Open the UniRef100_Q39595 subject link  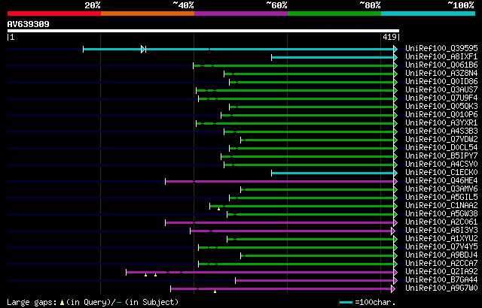point(441,48)
